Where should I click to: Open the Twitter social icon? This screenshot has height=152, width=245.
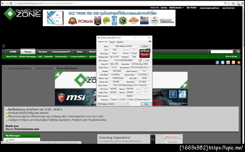[223, 63]
